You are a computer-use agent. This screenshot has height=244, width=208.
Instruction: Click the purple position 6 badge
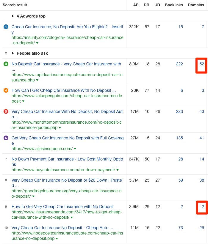(6, 138)
